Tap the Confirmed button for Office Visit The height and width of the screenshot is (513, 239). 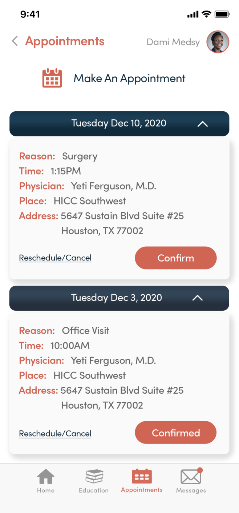click(175, 433)
